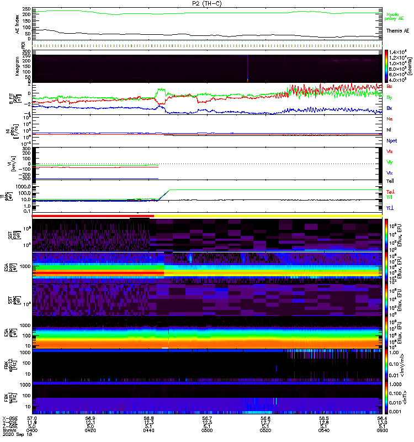The height and width of the screenshot is (442, 414).
Task: Click the "0600" time axis label
Action: [382, 430]
